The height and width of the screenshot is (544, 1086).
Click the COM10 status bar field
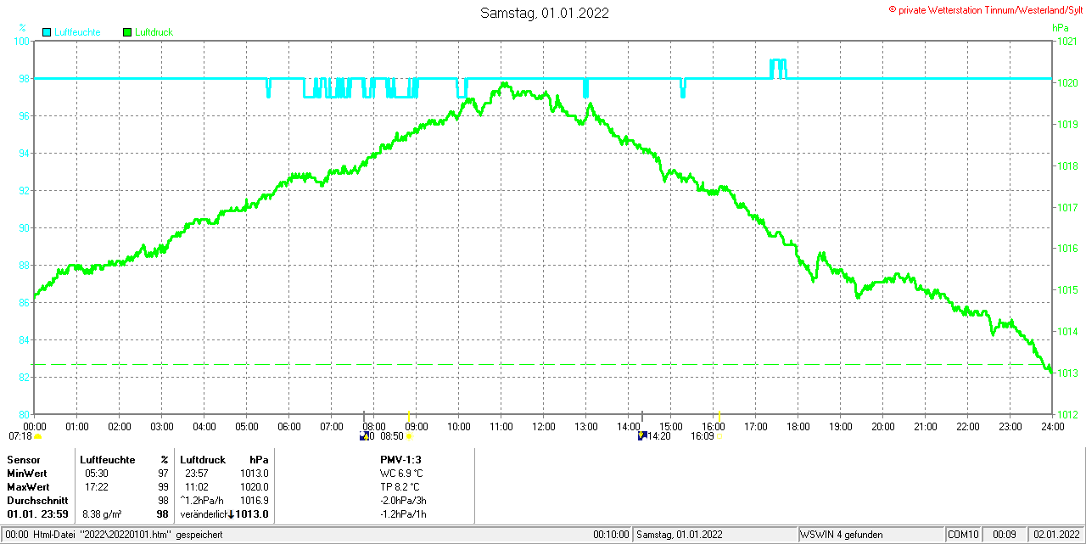click(964, 535)
